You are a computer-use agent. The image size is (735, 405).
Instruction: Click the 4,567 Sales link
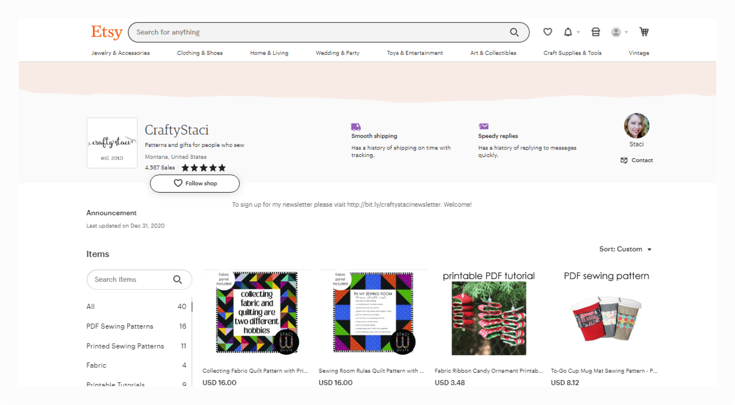tap(160, 168)
